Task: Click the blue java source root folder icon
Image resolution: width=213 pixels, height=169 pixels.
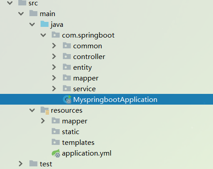Action: click(45, 24)
